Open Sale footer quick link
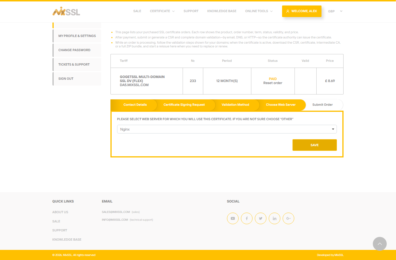 click(56, 221)
